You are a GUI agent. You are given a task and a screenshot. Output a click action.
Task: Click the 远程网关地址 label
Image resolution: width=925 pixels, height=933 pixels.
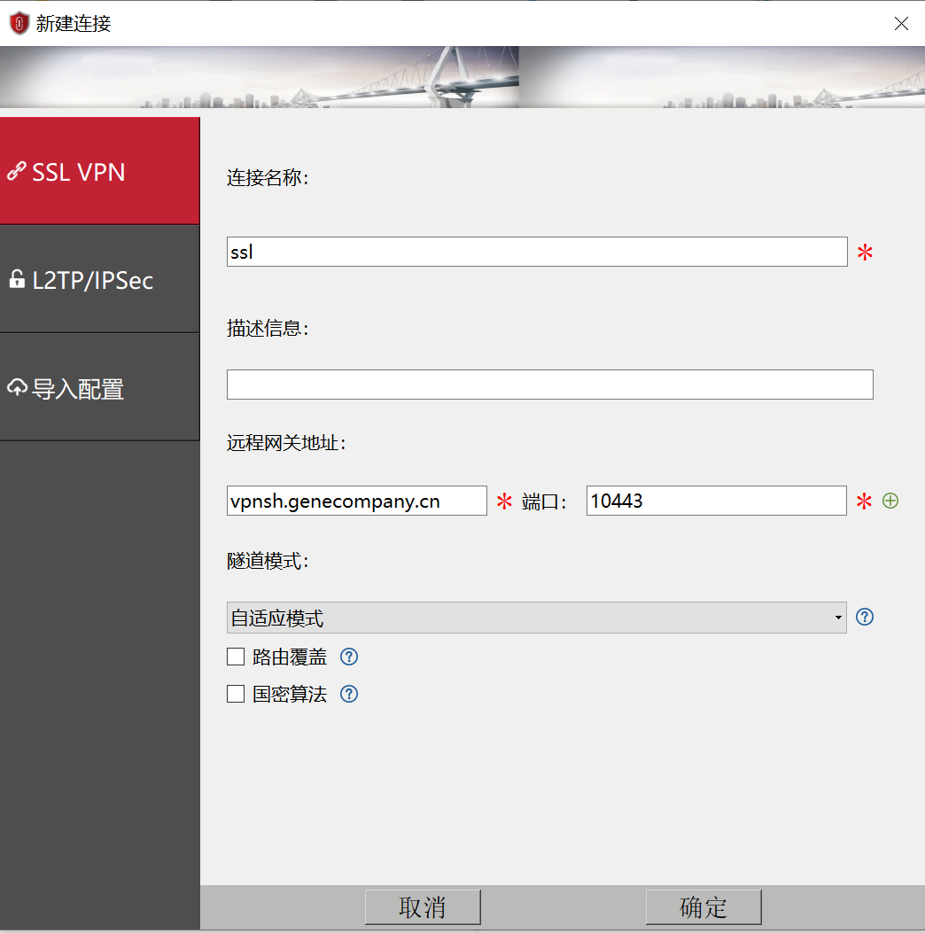pyautogui.click(x=286, y=443)
